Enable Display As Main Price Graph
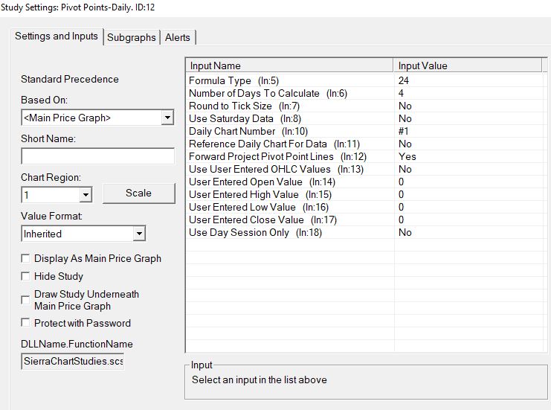The width and height of the screenshot is (551, 410). point(26,259)
